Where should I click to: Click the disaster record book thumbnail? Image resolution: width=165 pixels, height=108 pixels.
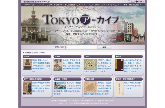(x=27, y=88)
